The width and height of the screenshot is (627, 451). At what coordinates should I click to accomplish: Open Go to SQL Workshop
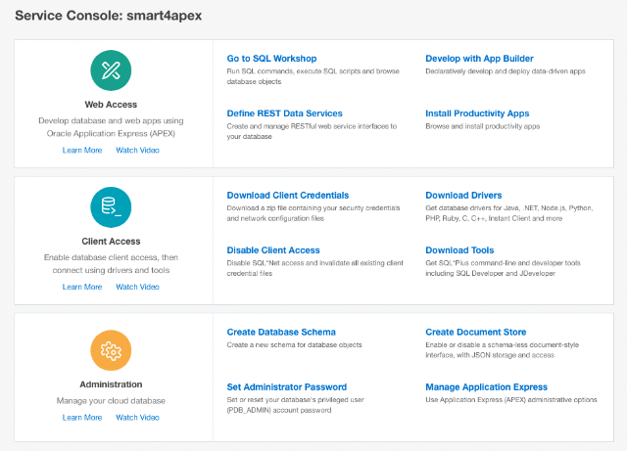click(271, 59)
